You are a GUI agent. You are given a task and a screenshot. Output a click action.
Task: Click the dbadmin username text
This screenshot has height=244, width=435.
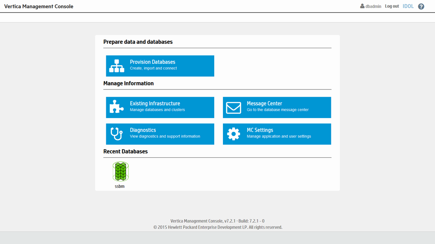coord(373,7)
